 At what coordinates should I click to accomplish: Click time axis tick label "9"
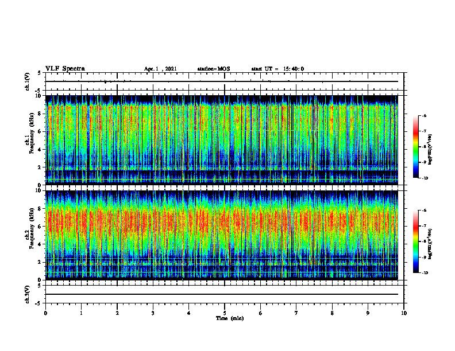[x=368, y=313]
